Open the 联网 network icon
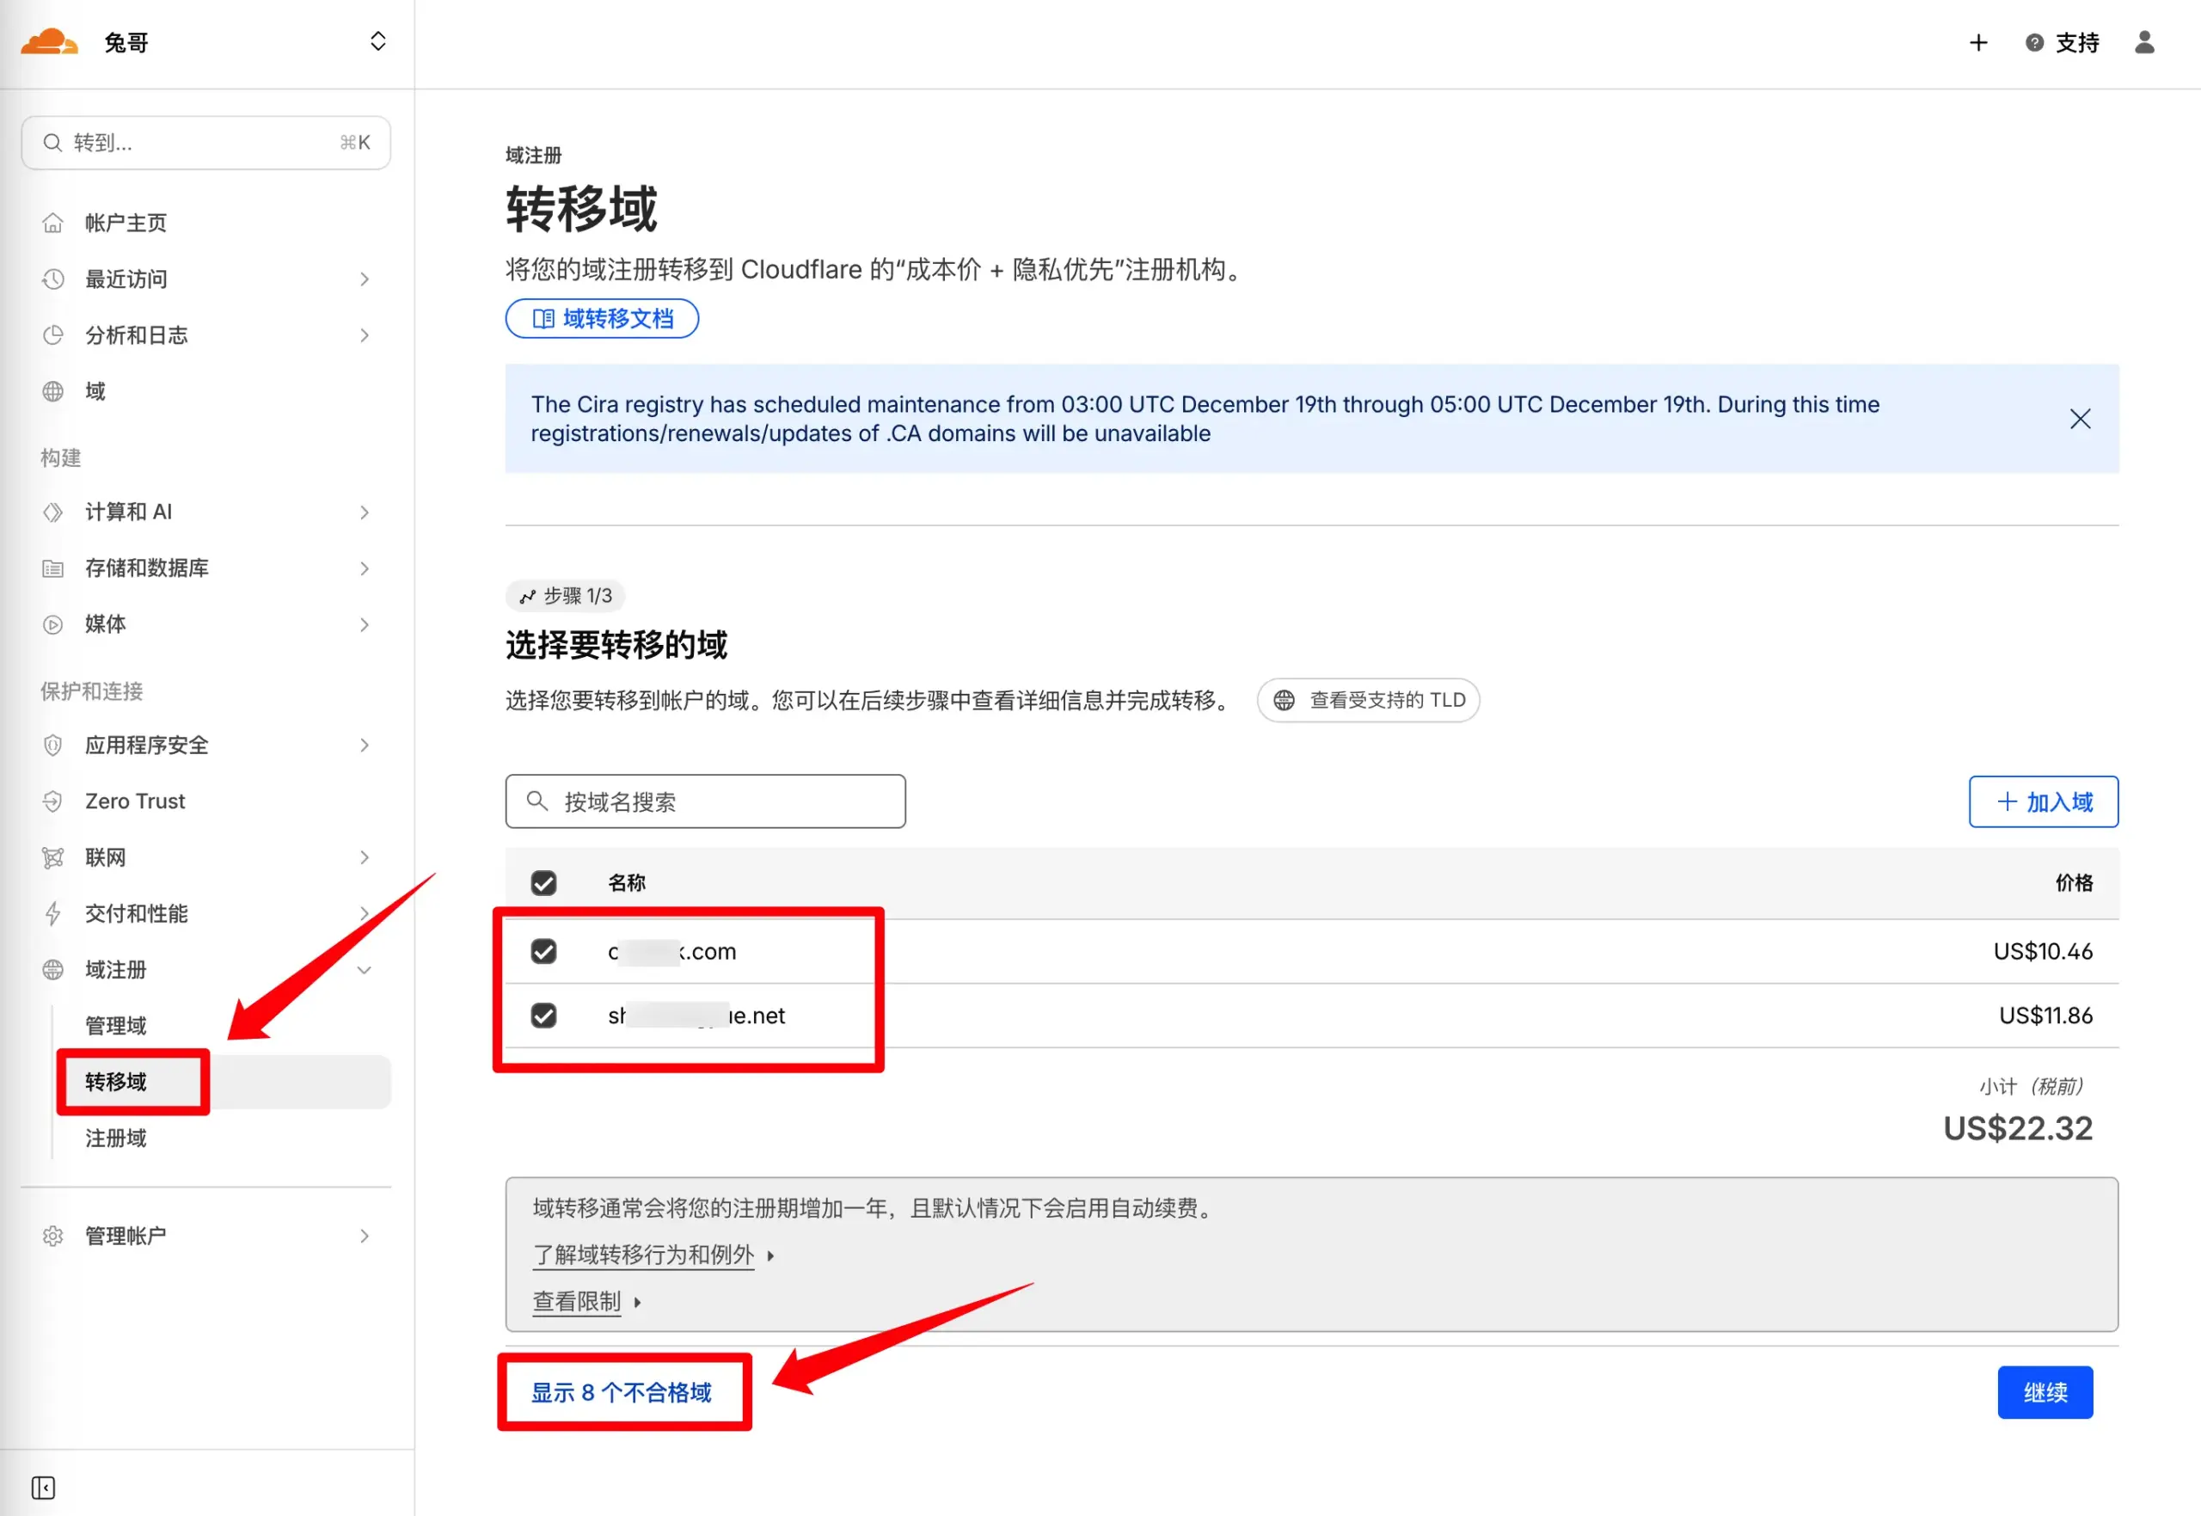The height and width of the screenshot is (1516, 2201). coord(52,856)
